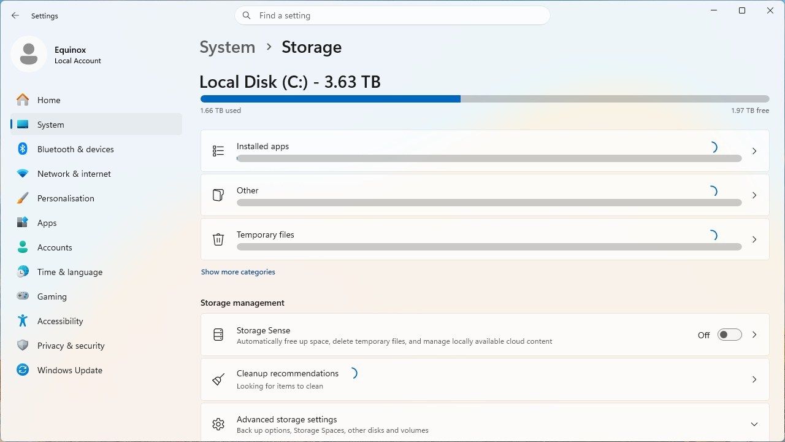
Task: Open Other category via its chevron
Action: click(x=754, y=195)
